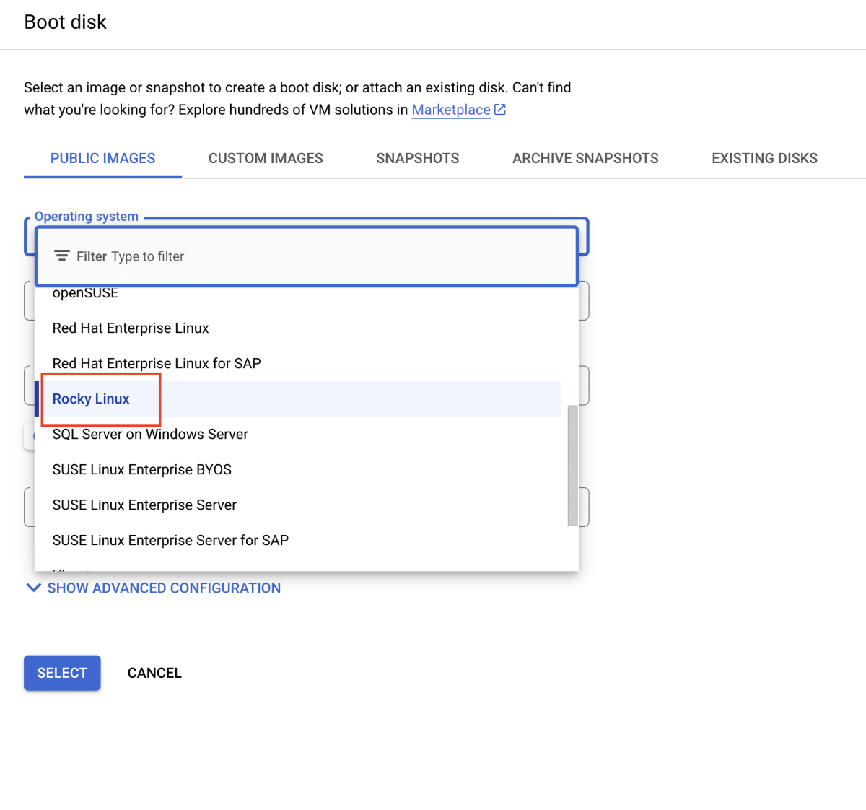This screenshot has width=866, height=810.
Task: Choose SUSE Linux Enterprise Server for SAP
Action: pos(297,541)
